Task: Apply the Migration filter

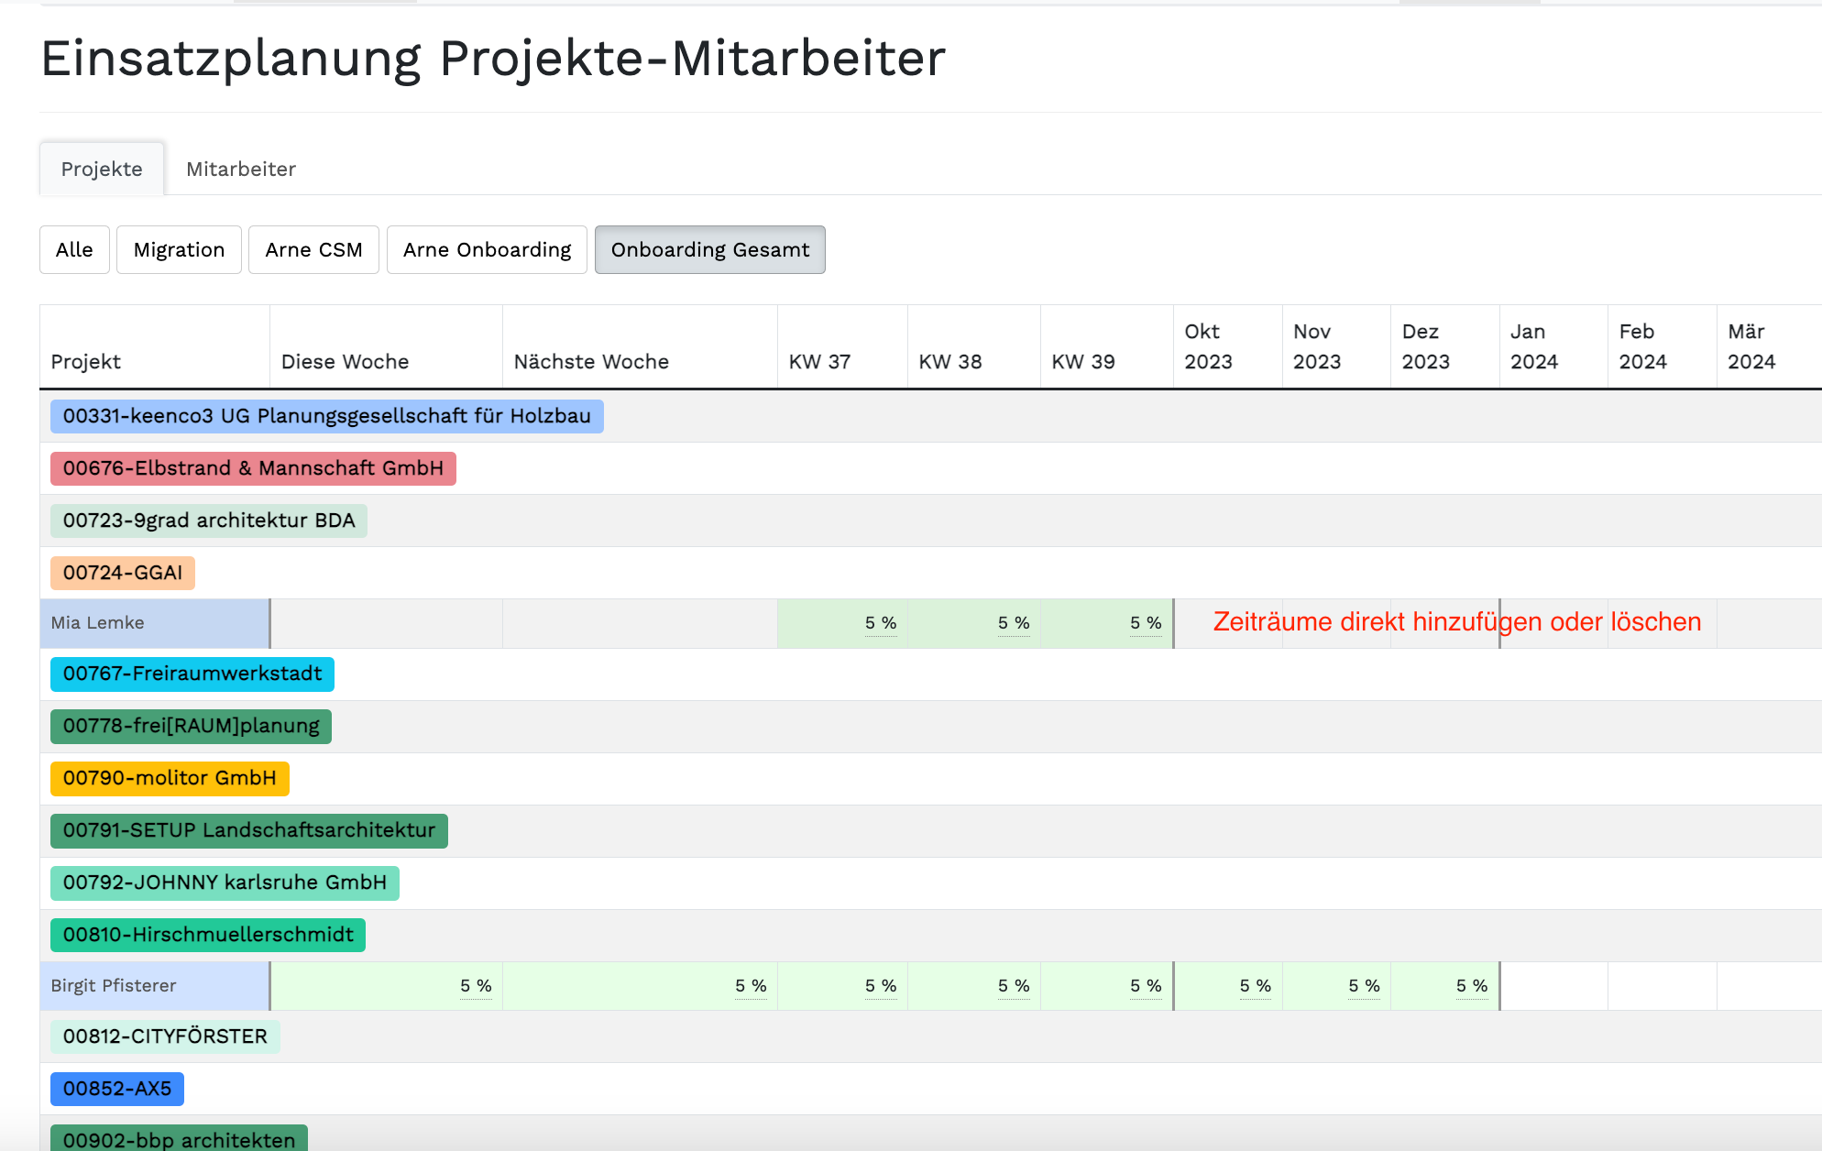Action: (179, 249)
